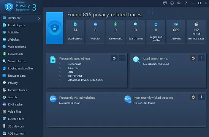This screenshot has height=137, width=209.
Task: Open settings gear in title bar
Action: coord(179,3)
